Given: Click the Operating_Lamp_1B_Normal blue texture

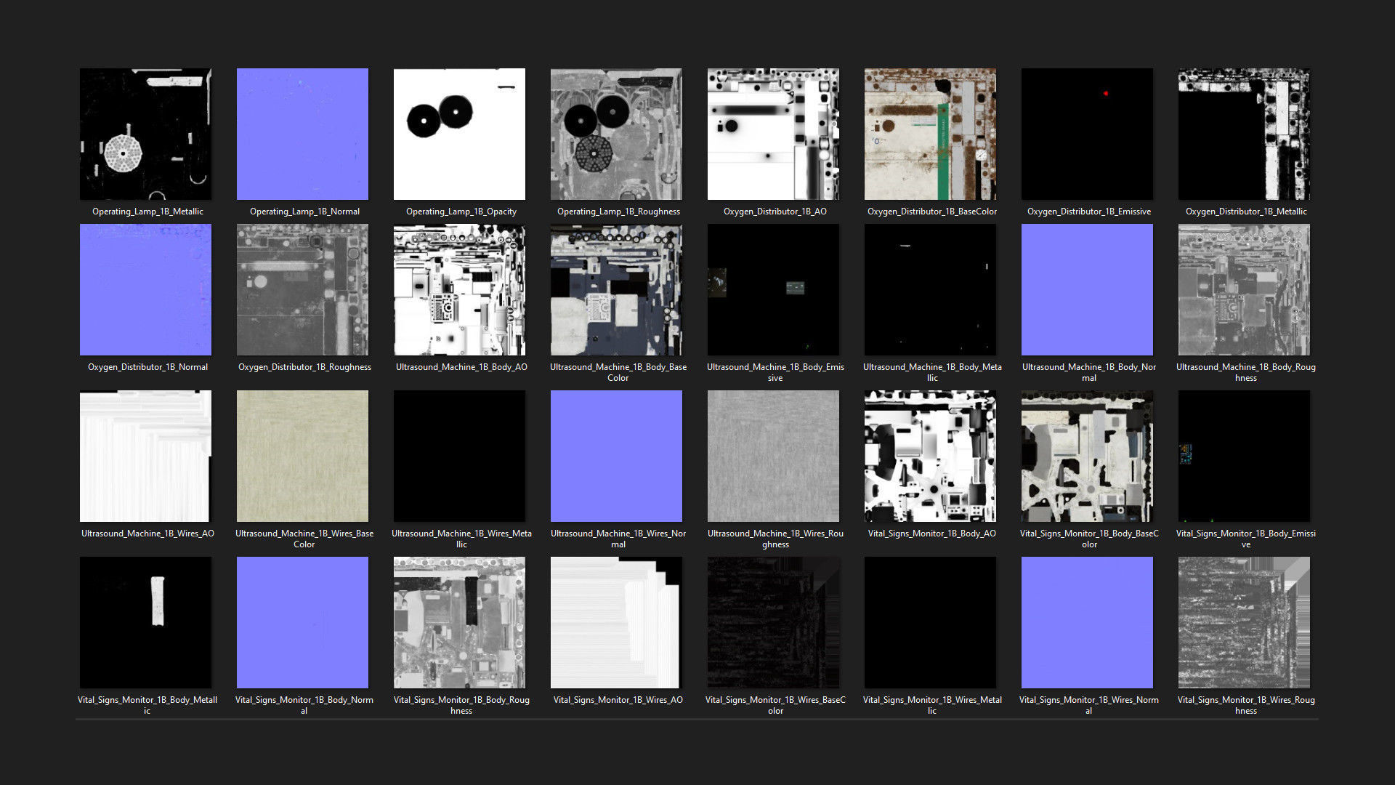Looking at the screenshot, I should click(x=302, y=134).
